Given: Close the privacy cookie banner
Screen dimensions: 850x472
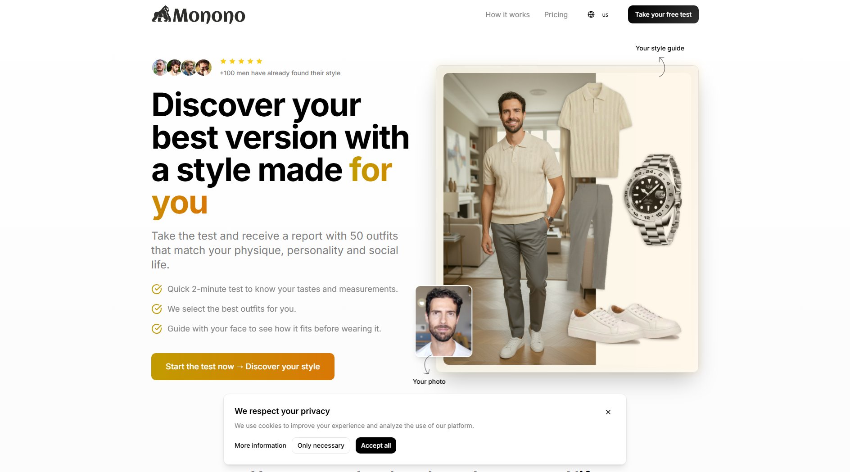Looking at the screenshot, I should point(608,412).
